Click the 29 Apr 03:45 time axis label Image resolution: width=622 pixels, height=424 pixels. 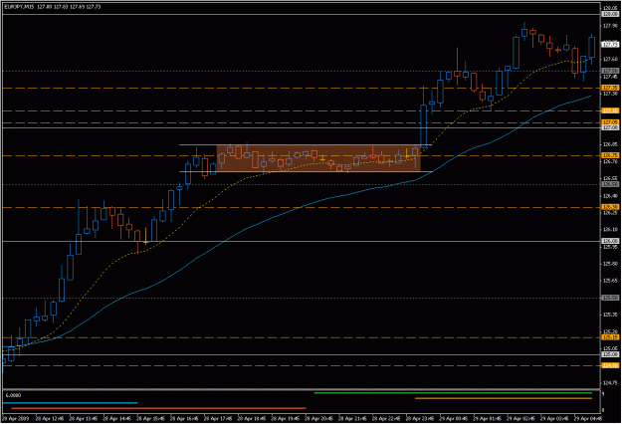coord(555,418)
